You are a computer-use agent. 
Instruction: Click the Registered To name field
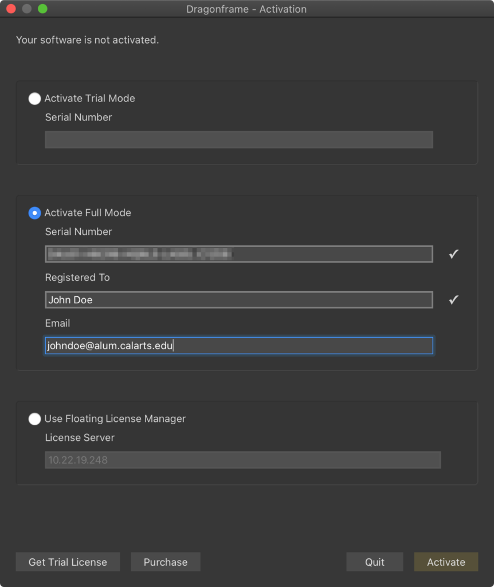tap(239, 300)
